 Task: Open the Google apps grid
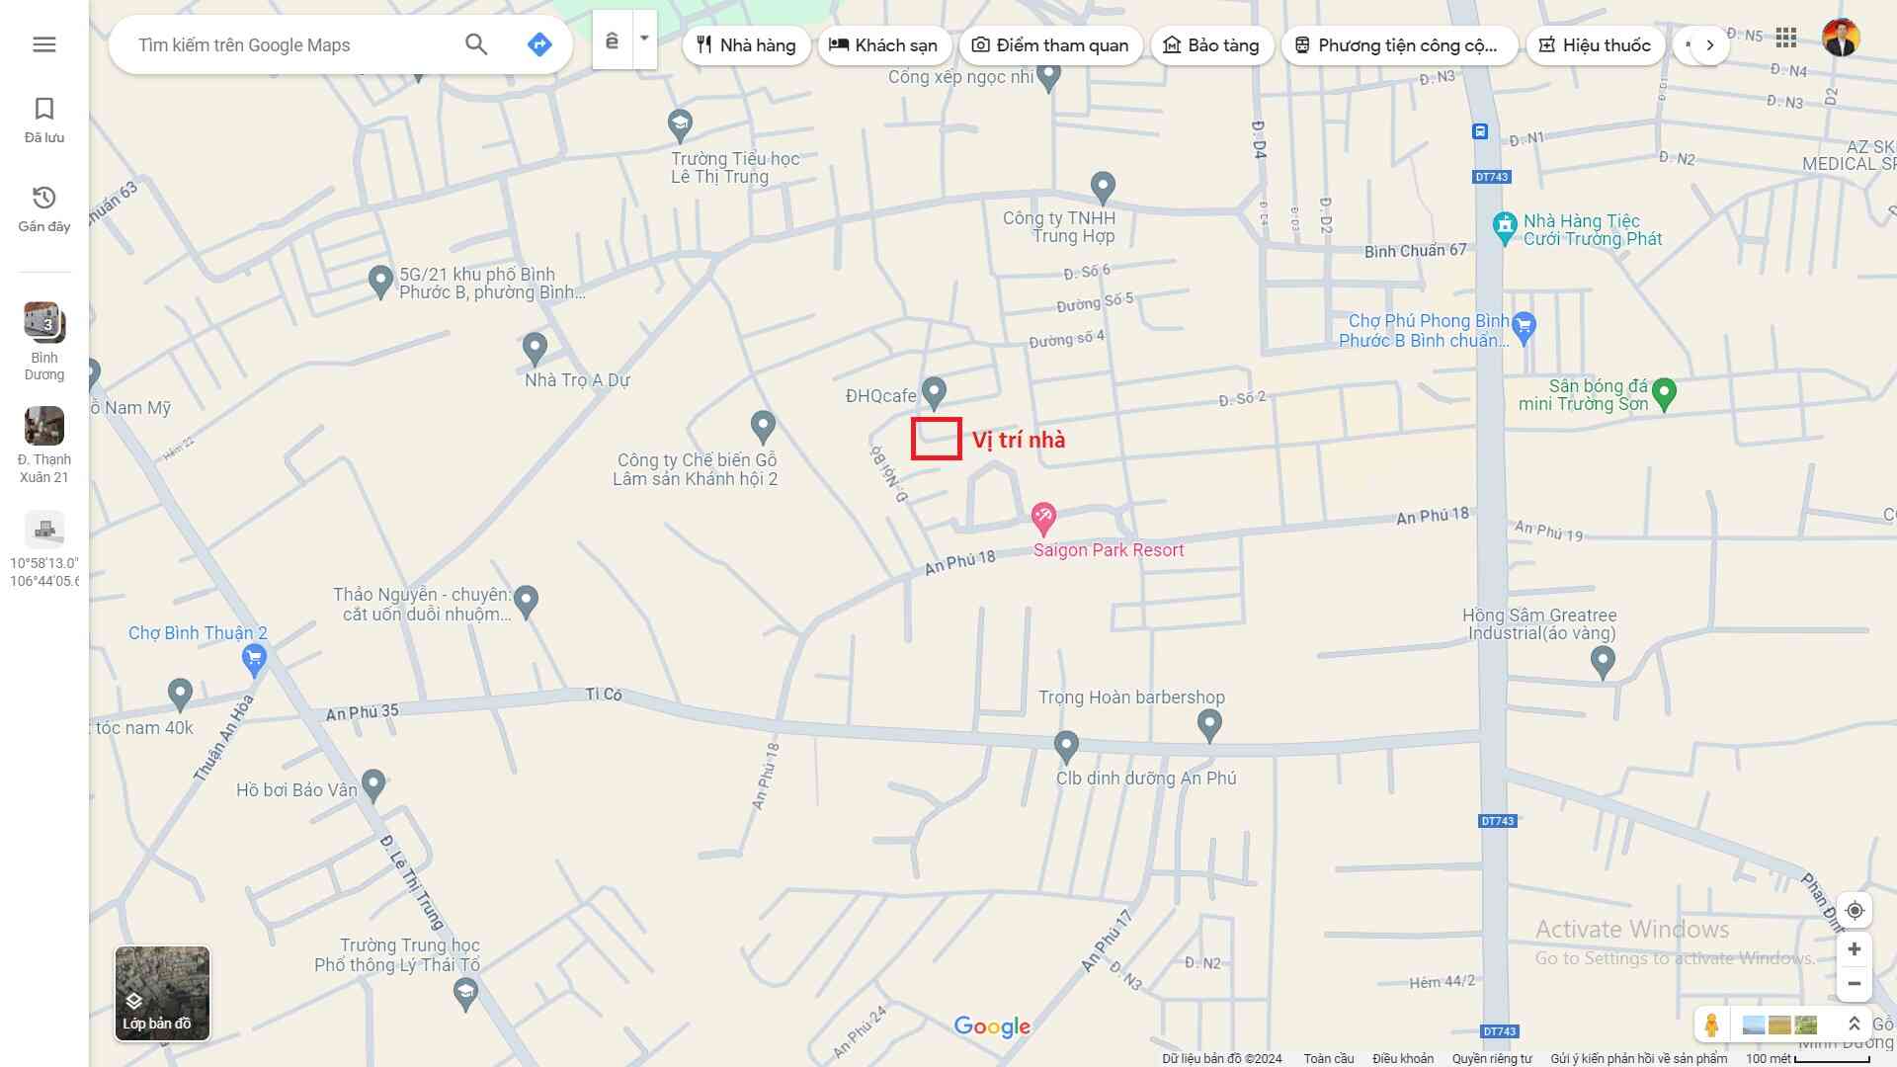1785,38
